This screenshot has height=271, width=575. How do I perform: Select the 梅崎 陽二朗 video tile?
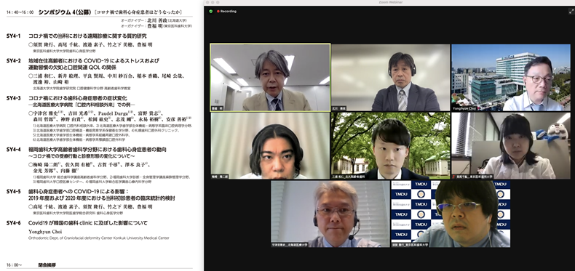pyautogui.click(x=270, y=145)
